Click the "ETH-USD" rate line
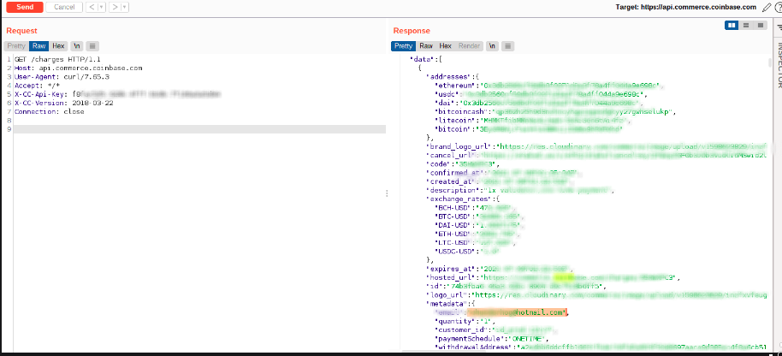 pos(477,234)
